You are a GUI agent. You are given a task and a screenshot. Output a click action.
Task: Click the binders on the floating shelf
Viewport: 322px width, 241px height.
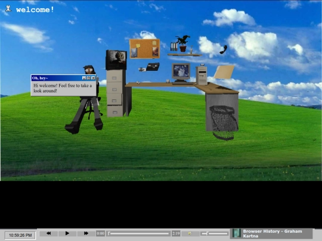tap(174, 46)
